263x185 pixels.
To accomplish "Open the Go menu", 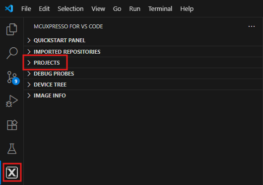I will [117, 9].
